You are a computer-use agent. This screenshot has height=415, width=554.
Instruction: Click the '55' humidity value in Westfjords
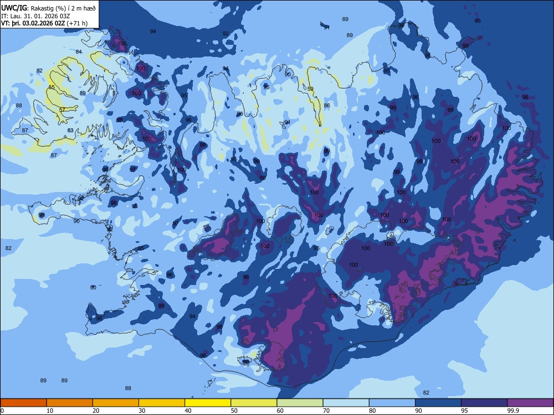[52, 87]
